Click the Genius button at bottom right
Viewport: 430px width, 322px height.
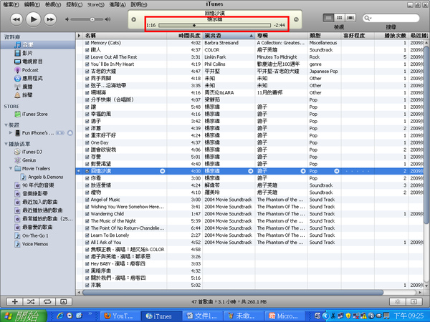pyautogui.click(x=397, y=302)
